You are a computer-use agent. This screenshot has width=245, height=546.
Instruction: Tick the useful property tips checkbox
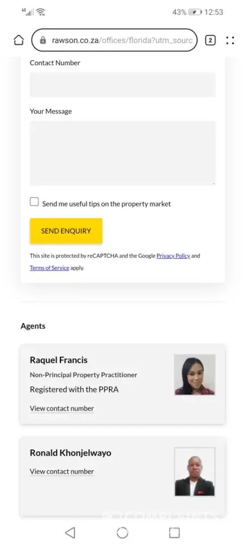(34, 201)
